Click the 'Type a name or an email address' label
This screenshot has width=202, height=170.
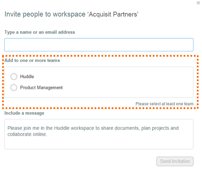pos(40,32)
